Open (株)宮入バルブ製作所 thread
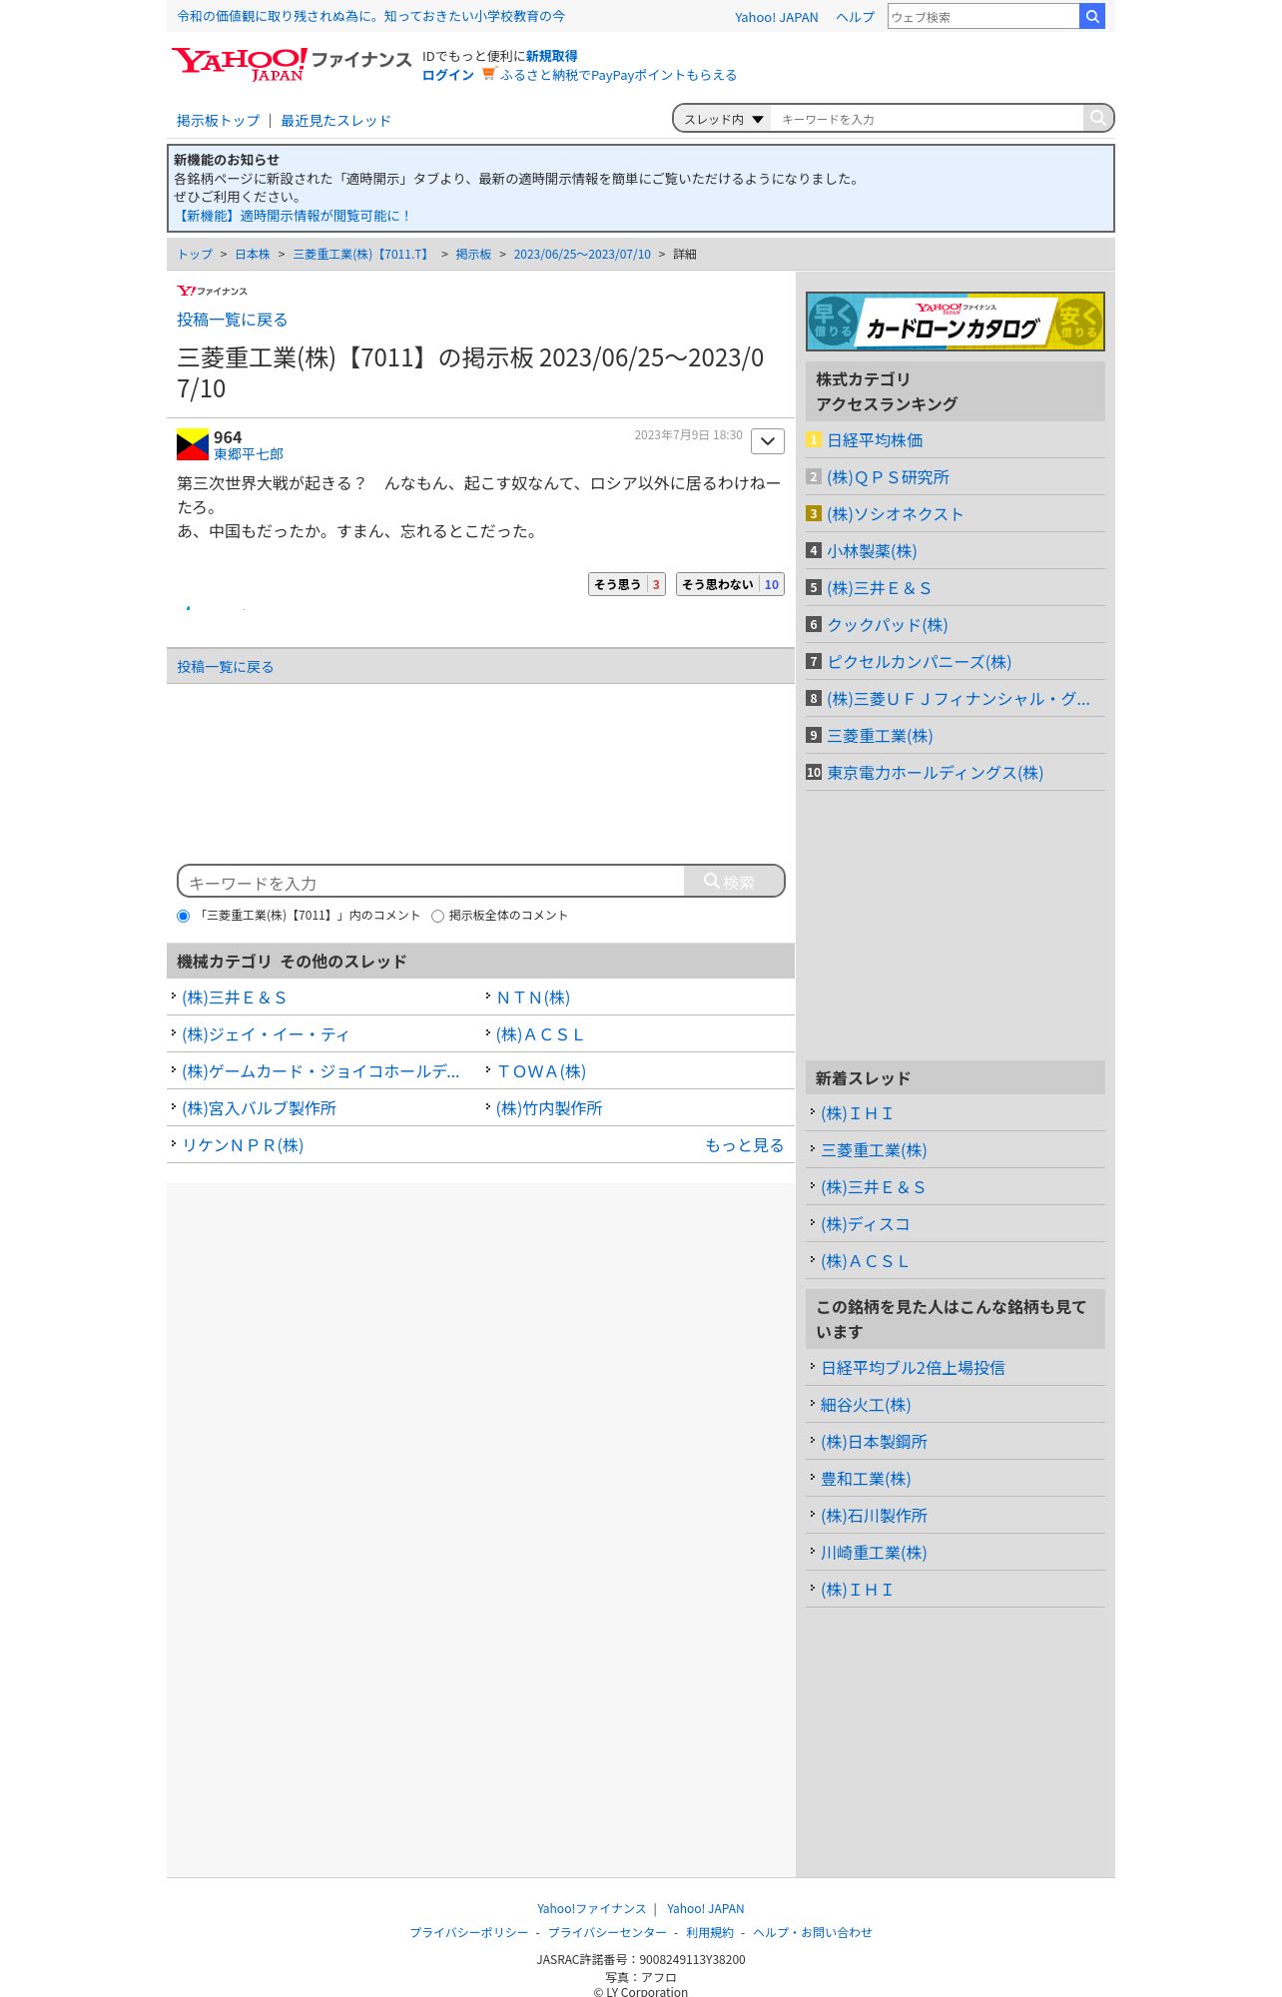 click(x=259, y=1108)
